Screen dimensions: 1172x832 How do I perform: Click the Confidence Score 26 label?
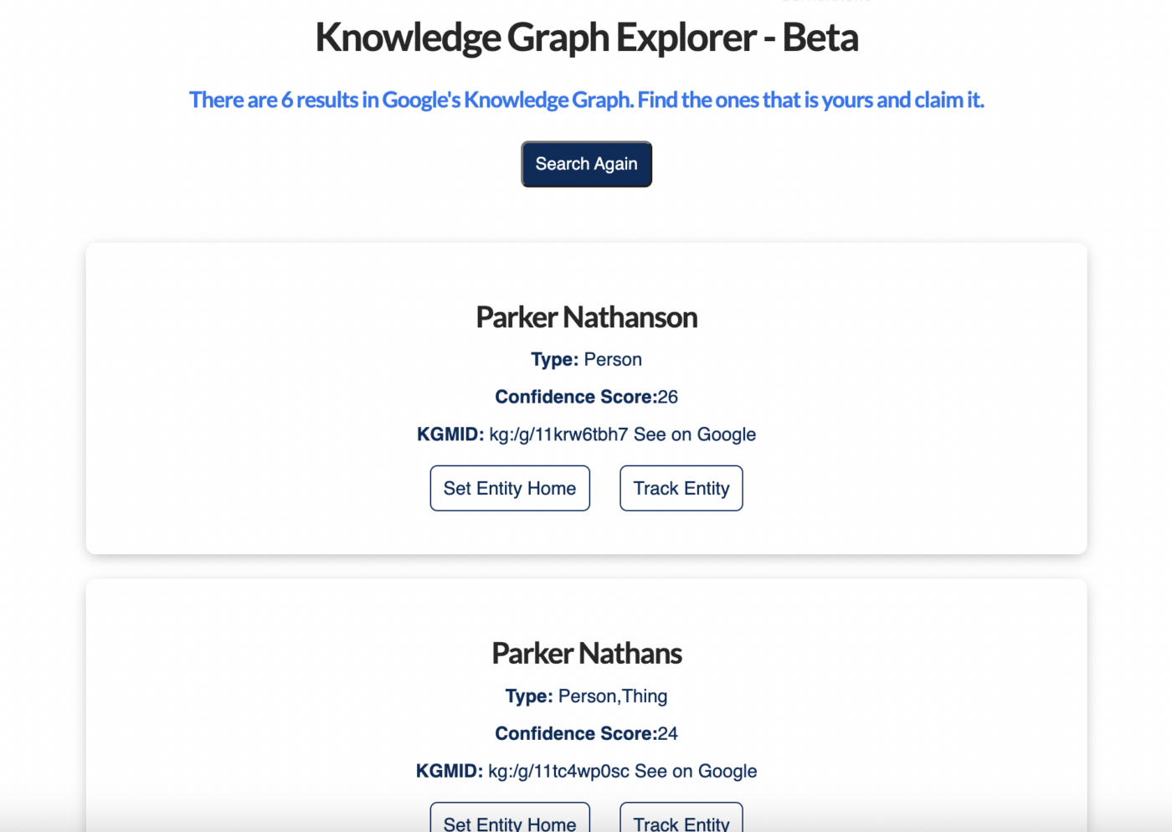click(586, 396)
